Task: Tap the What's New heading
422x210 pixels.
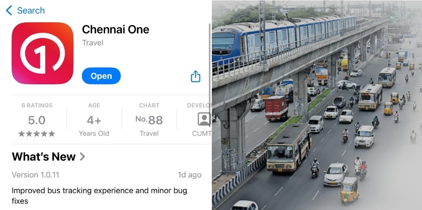Action: point(44,157)
